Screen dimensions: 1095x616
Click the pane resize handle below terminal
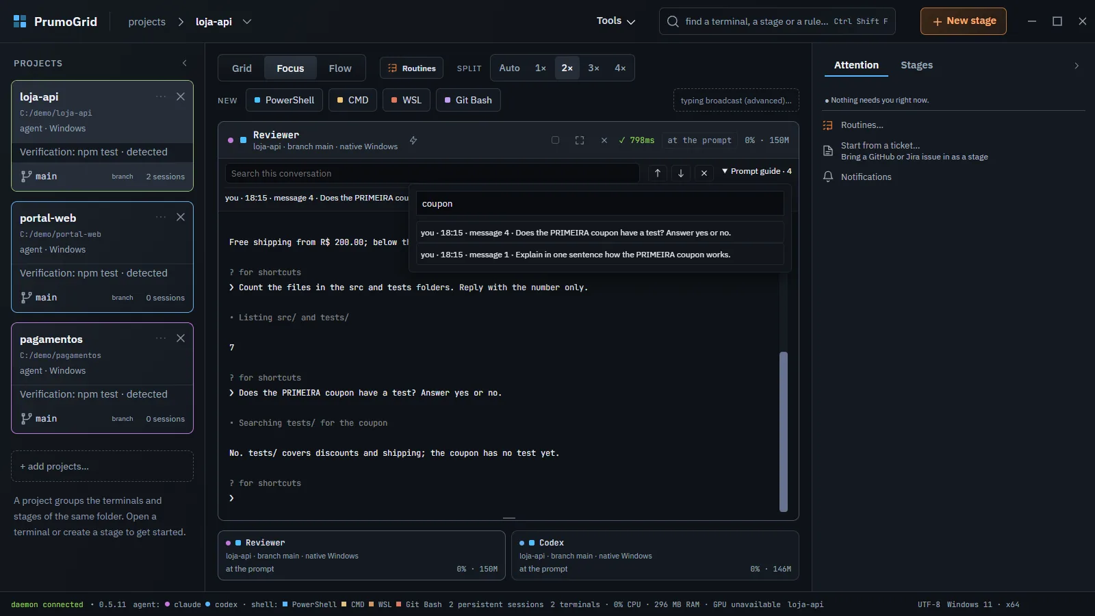[509, 518]
